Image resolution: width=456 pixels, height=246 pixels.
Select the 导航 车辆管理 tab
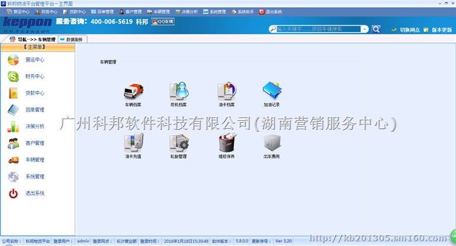click(x=33, y=39)
